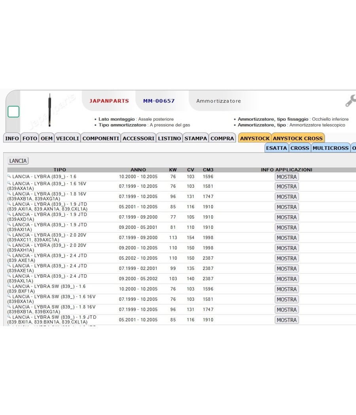Open the COMPRA tab
Image resolution: width=356 pixels, height=415 pixels.
pos(222,138)
